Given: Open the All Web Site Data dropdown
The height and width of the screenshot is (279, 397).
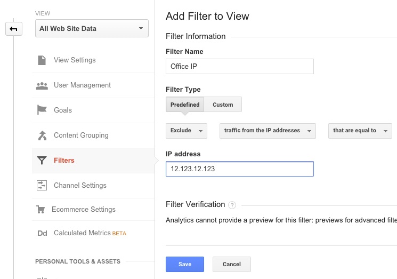Looking at the screenshot, I should click(92, 28).
